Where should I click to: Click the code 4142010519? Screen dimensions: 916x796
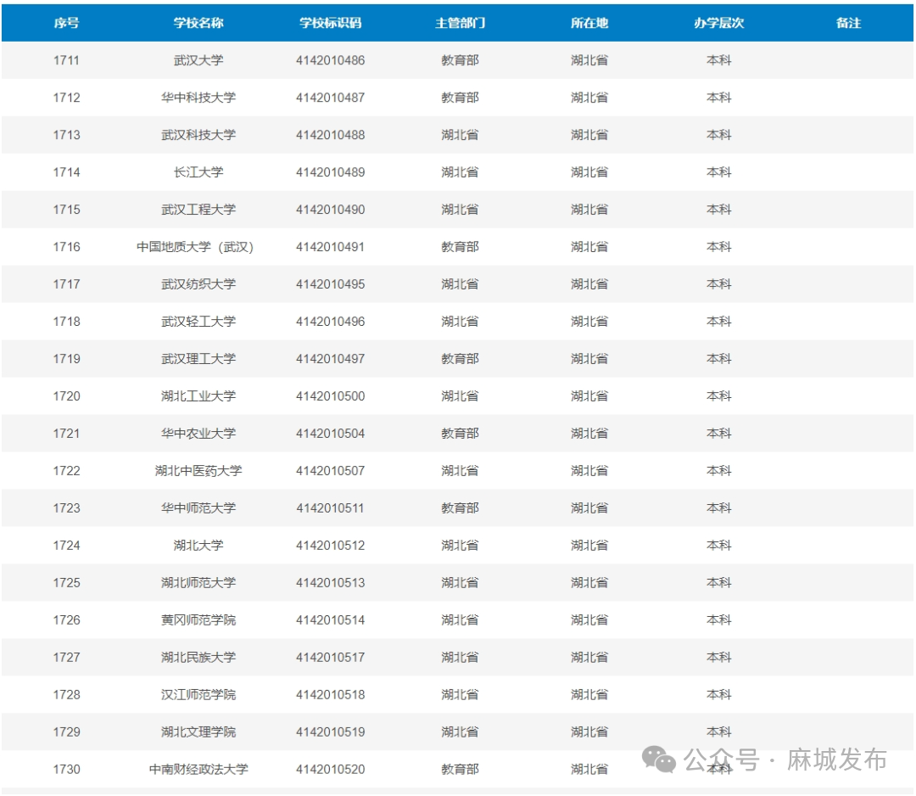[331, 732]
